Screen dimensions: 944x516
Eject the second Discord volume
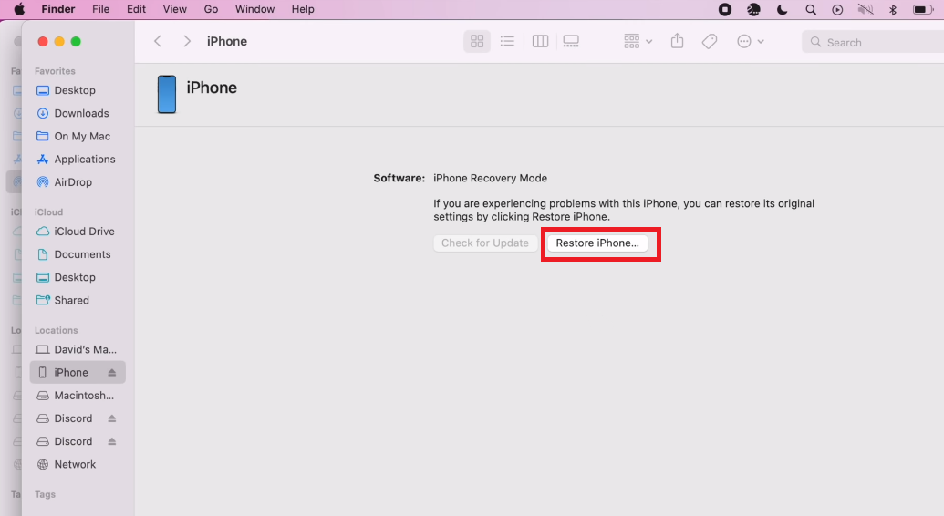click(x=112, y=440)
